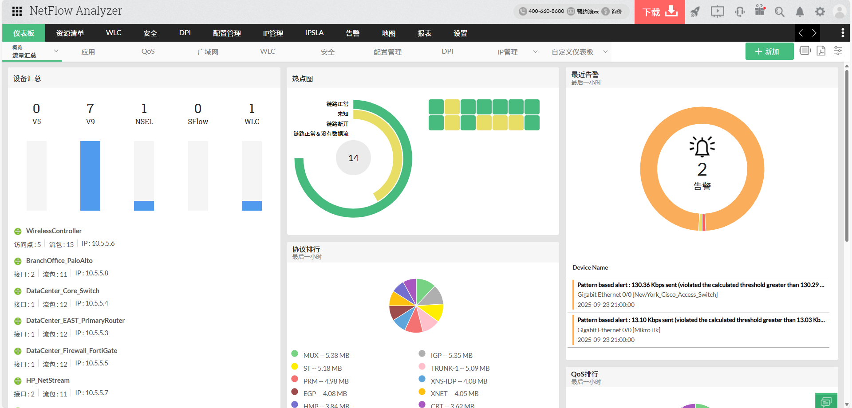Contact support via the headset icon
The height and width of the screenshot is (408, 852).
739,12
